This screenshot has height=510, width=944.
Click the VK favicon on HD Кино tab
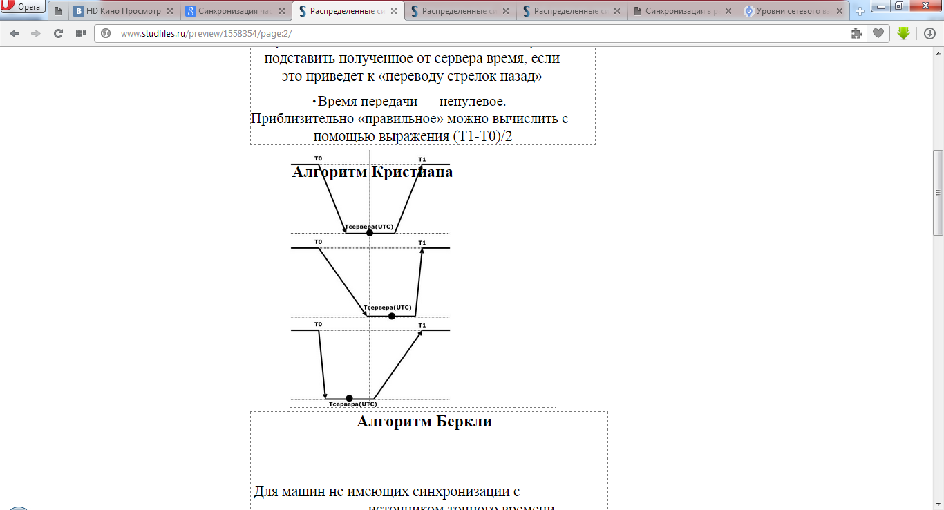pos(79,12)
